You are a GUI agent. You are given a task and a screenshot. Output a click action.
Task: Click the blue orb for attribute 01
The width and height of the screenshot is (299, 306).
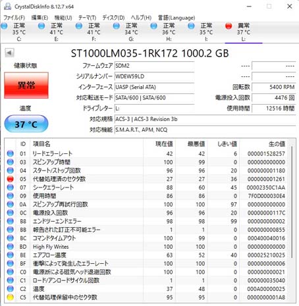click(11, 153)
